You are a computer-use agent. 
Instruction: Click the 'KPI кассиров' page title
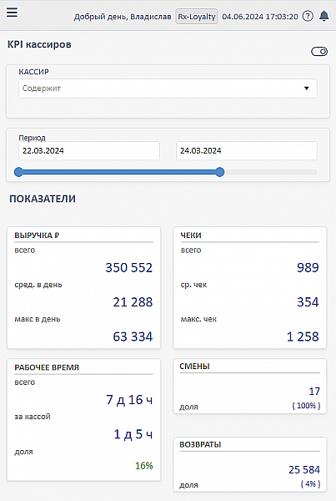(39, 44)
